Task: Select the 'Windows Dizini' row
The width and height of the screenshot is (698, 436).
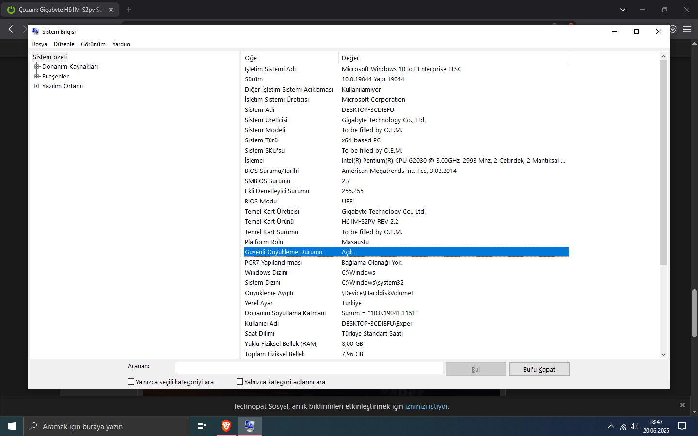Action: (x=406, y=272)
